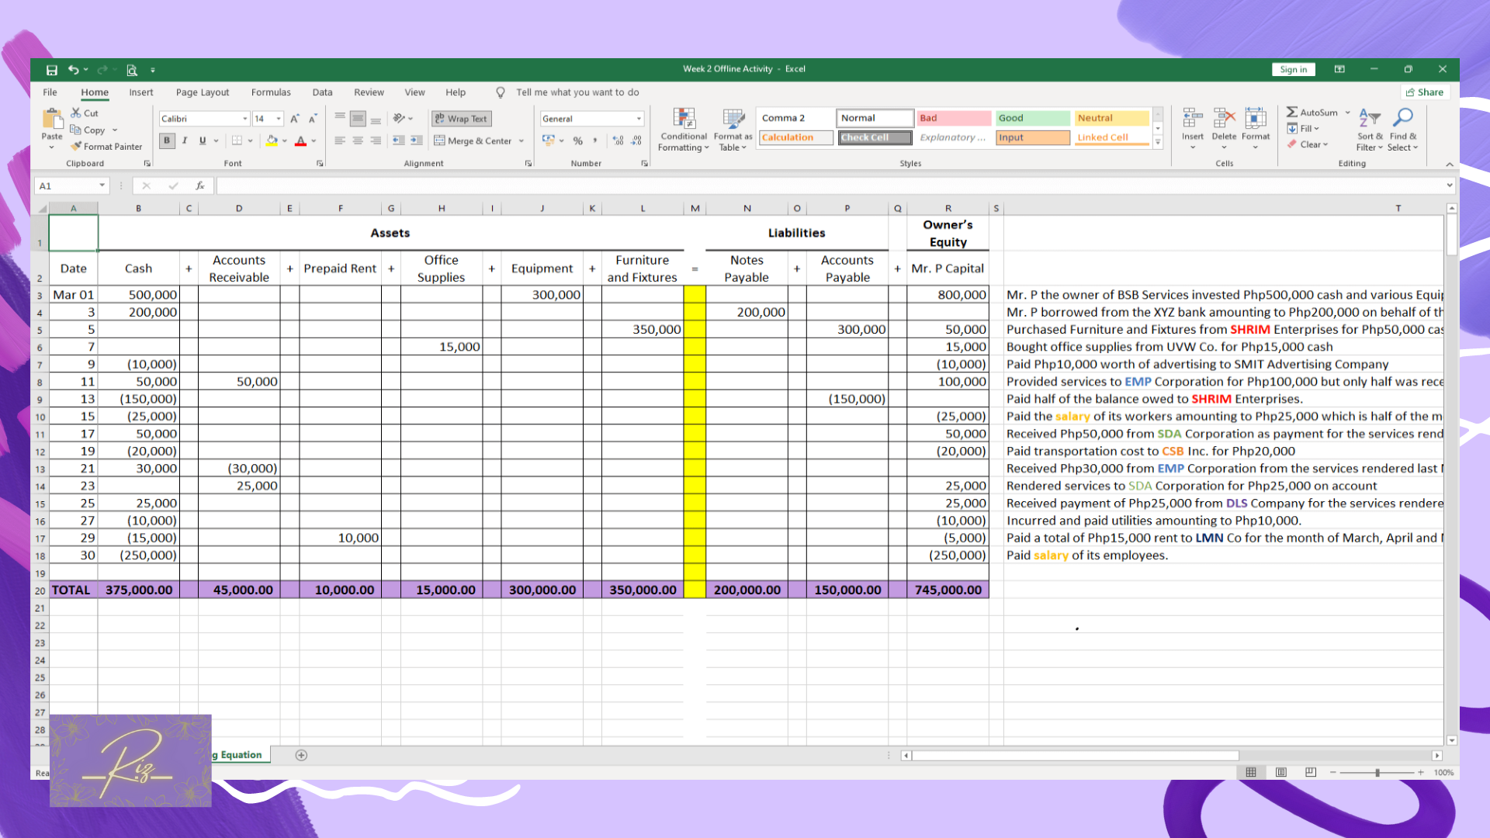Add a new sheet with the plus icon
The height and width of the screenshot is (838, 1490).
(301, 755)
